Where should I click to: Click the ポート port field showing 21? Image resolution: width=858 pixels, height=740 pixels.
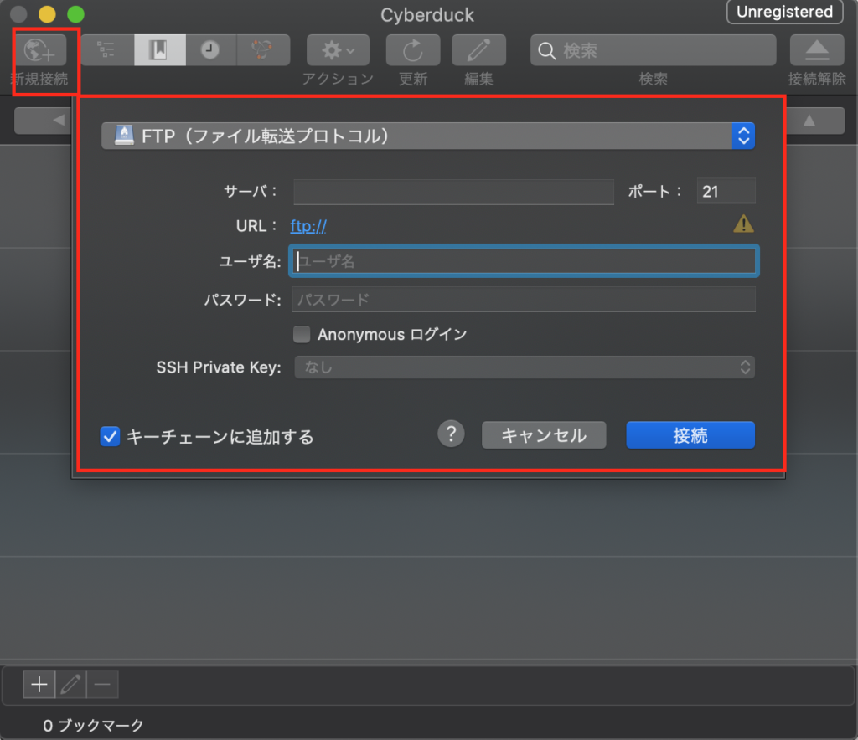tap(726, 192)
